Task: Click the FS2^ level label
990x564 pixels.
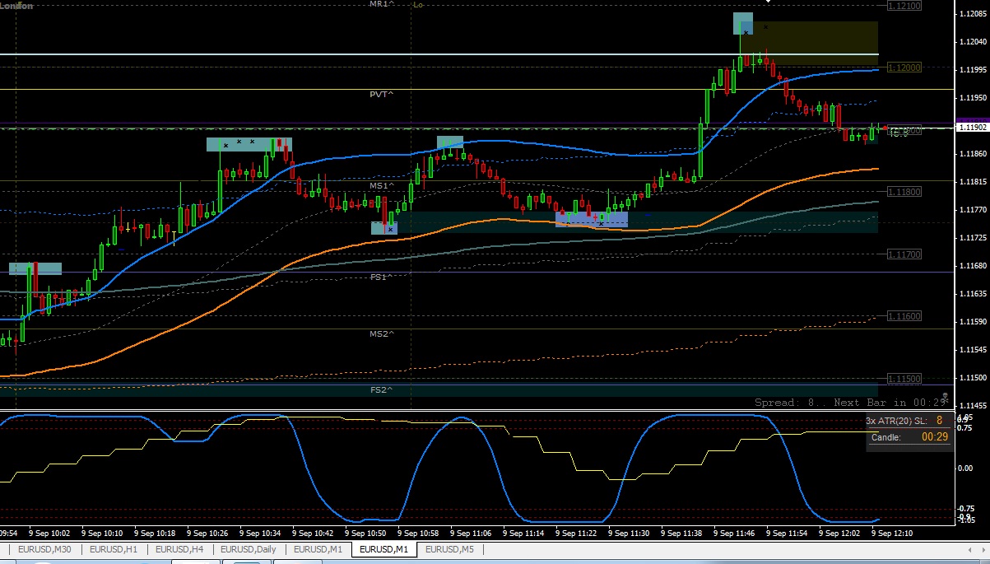Action: coord(382,389)
